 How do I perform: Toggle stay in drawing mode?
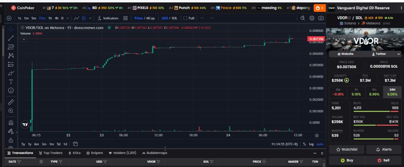11,131
